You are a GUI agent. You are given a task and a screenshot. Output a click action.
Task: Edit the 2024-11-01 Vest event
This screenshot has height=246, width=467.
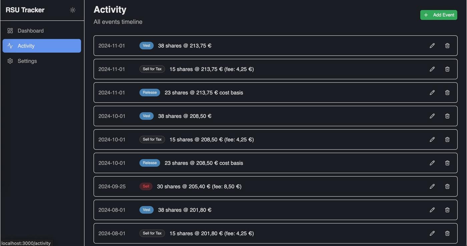point(432,46)
